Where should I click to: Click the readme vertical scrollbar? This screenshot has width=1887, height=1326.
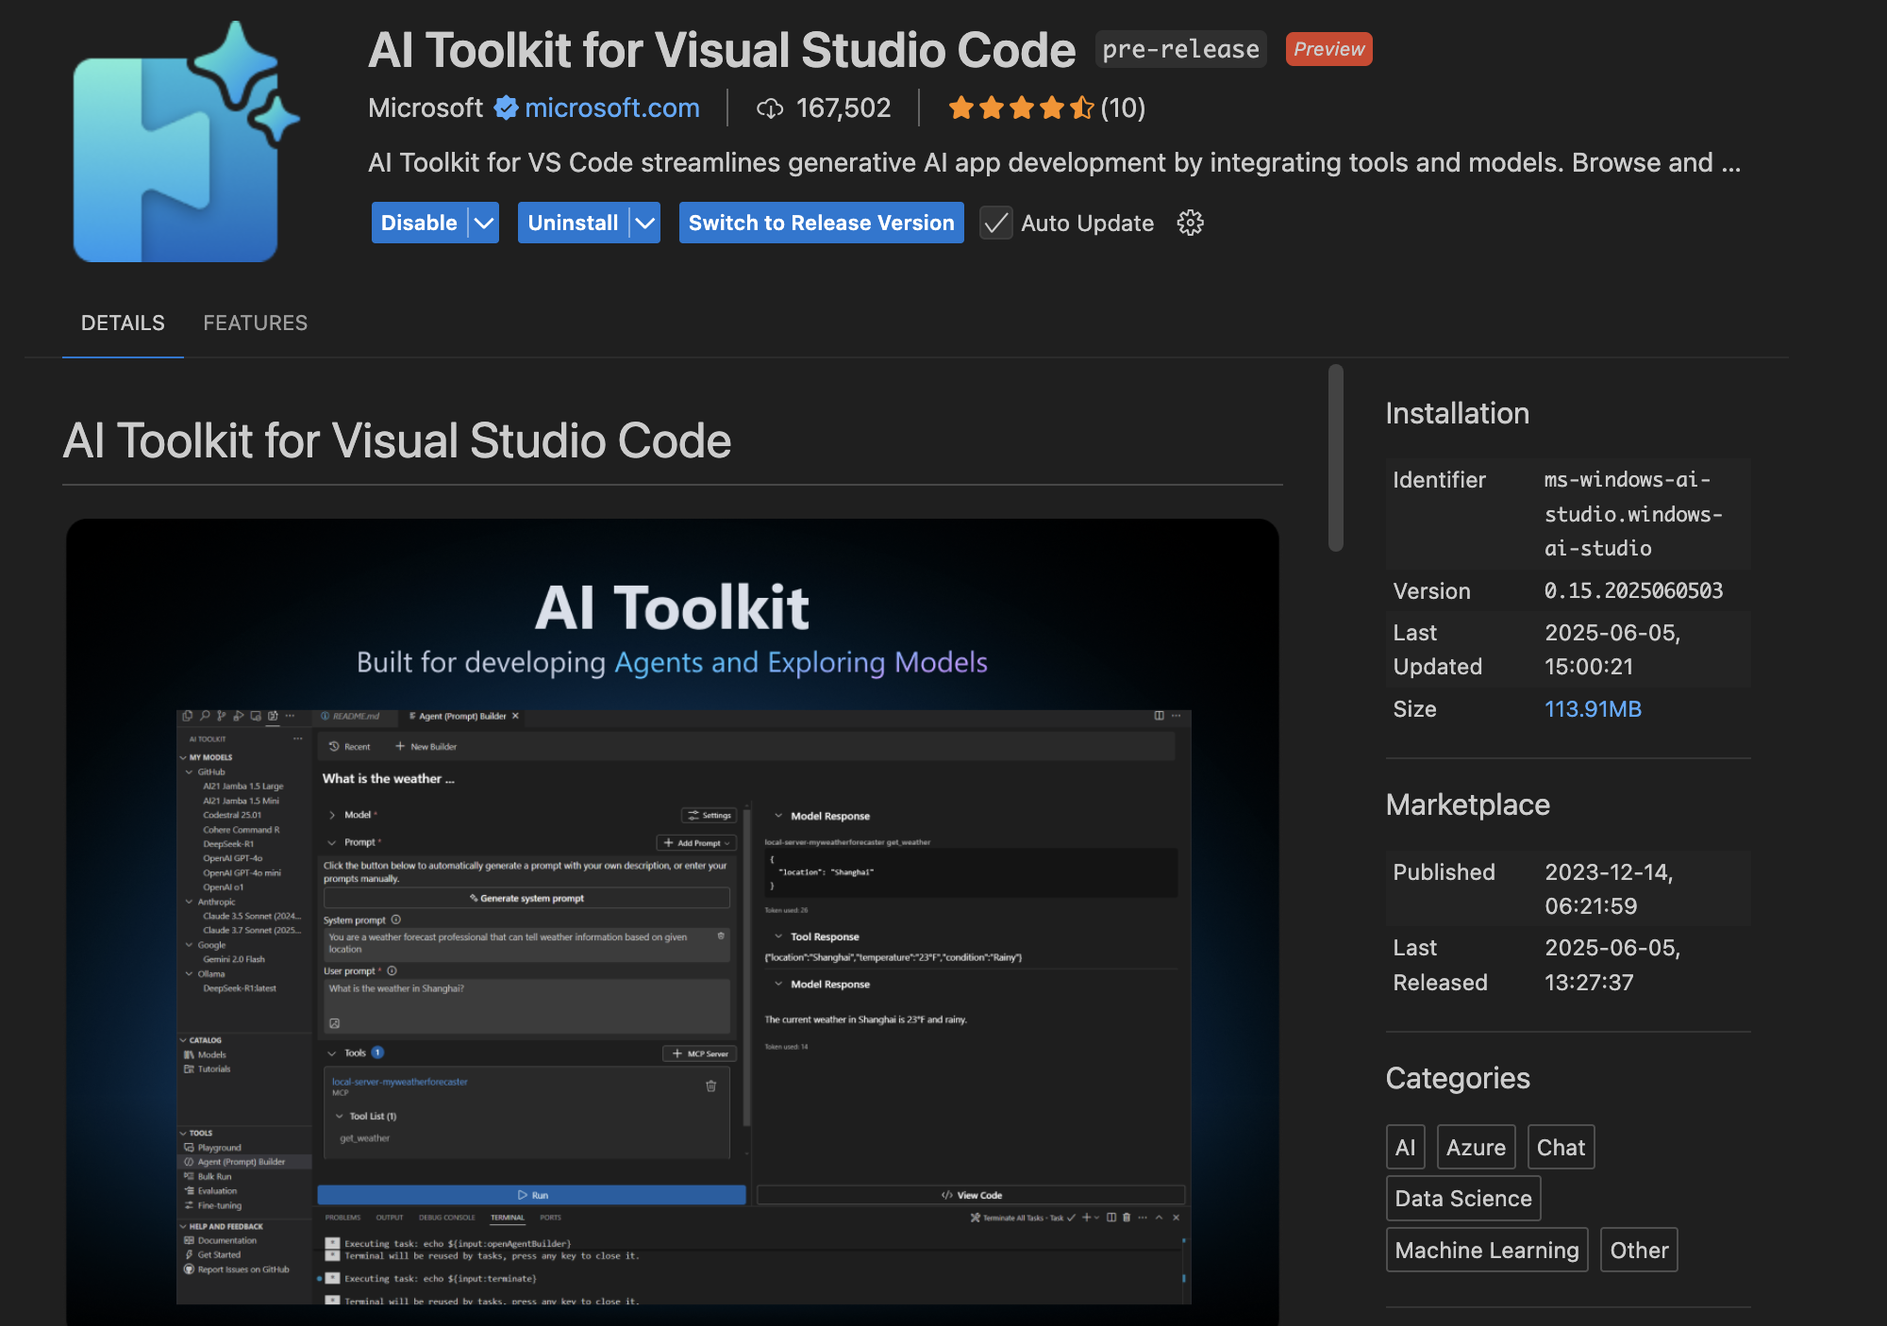(1335, 457)
